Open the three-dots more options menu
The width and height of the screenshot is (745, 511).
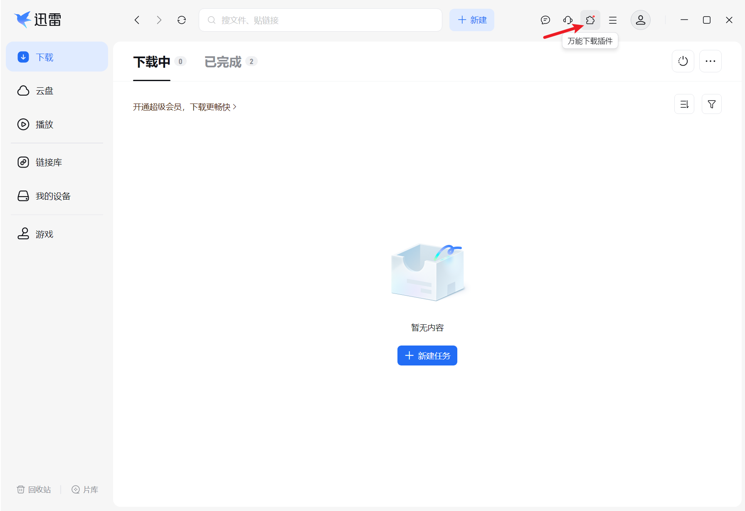(x=710, y=61)
